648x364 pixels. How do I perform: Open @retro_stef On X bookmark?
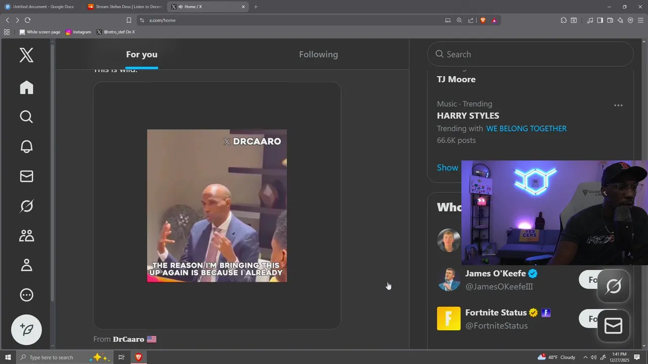click(x=115, y=32)
